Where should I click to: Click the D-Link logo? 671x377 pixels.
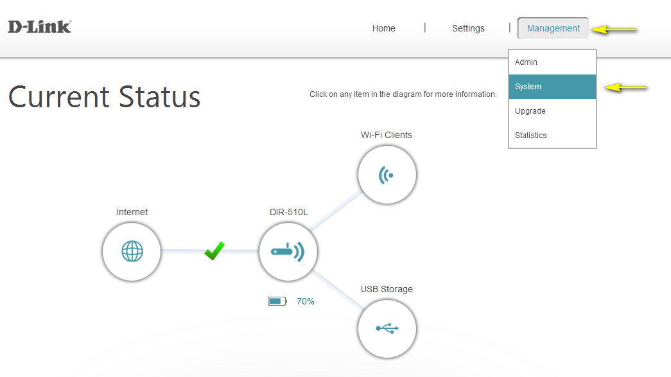(39, 27)
